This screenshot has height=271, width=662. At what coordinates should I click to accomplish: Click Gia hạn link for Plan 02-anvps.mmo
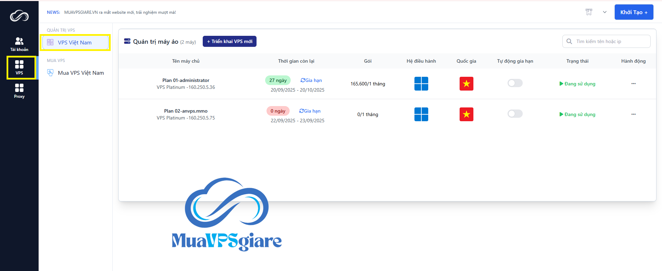pos(310,111)
